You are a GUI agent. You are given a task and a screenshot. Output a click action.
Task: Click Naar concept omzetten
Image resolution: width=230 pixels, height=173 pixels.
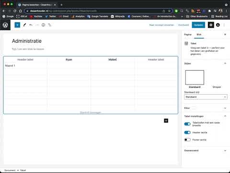pos(161,25)
